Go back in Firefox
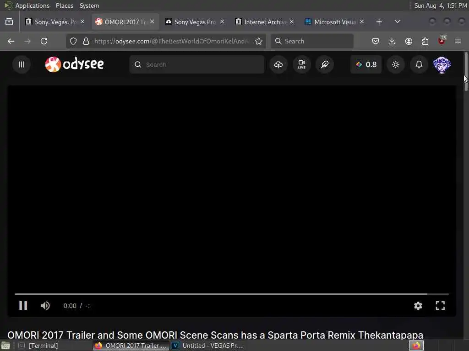Screen dimensions: 469x351 11,41
